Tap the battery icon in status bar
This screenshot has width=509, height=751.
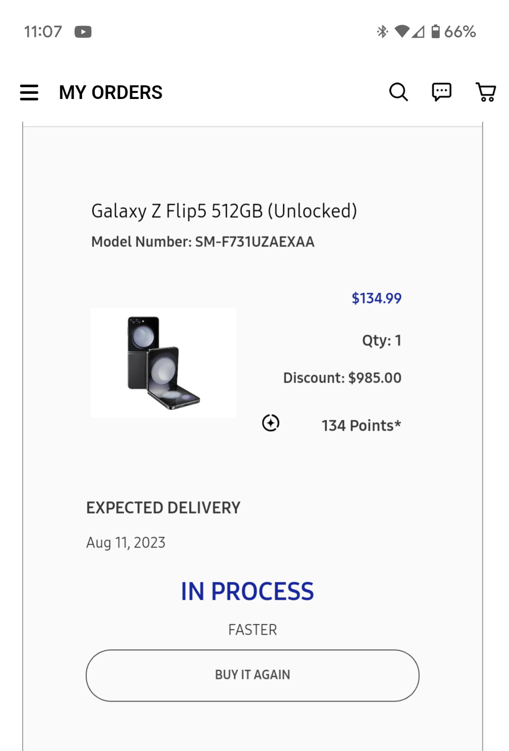[x=435, y=32]
